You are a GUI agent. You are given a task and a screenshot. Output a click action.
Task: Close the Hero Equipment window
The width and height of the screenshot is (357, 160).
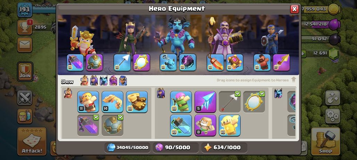point(294,9)
